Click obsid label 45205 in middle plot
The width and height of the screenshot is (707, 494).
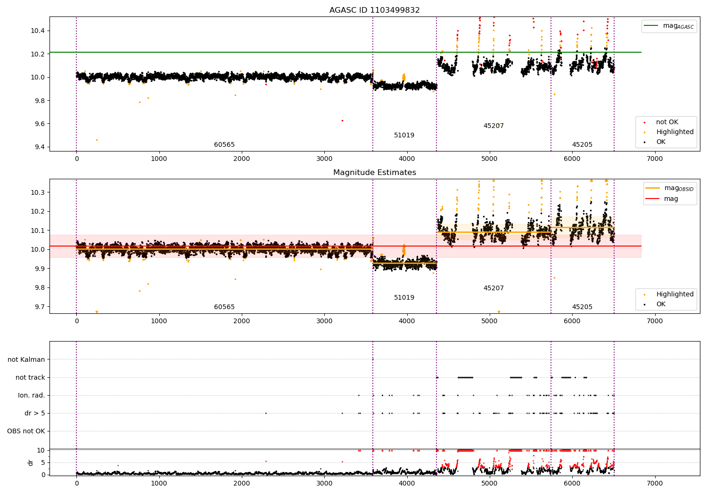[582, 307]
